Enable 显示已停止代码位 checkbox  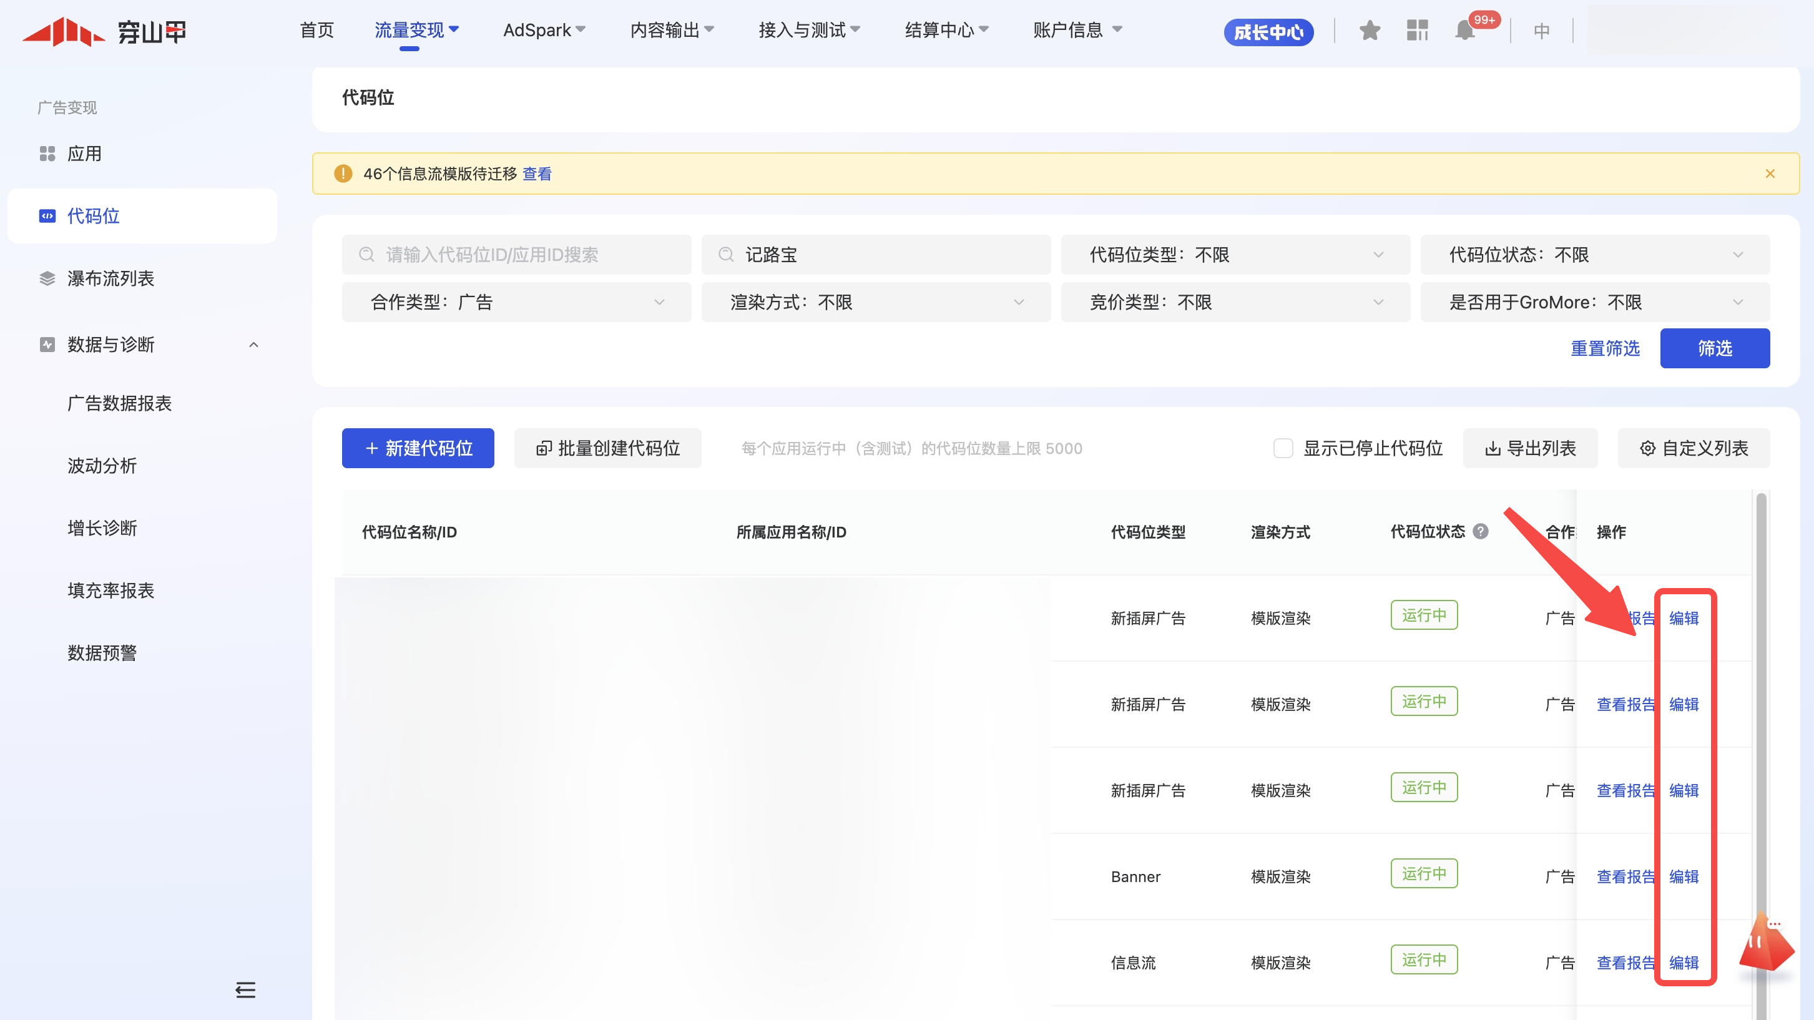[1283, 448]
